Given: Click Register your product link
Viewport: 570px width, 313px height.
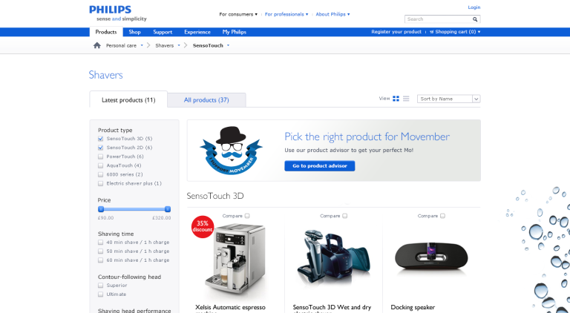Looking at the screenshot, I should pyautogui.click(x=396, y=32).
